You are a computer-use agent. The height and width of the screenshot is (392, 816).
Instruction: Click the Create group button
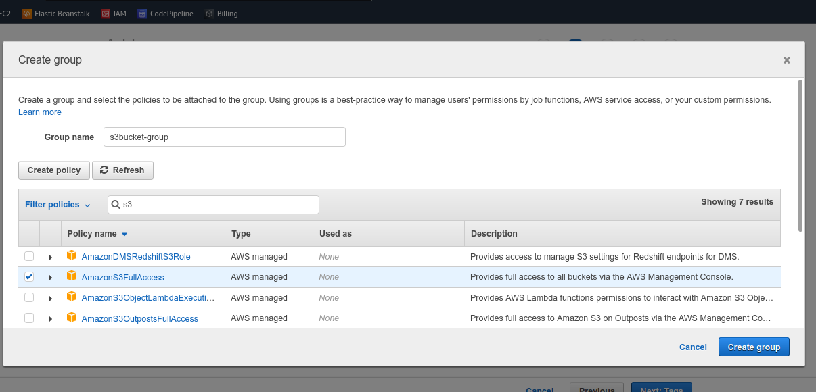point(754,347)
